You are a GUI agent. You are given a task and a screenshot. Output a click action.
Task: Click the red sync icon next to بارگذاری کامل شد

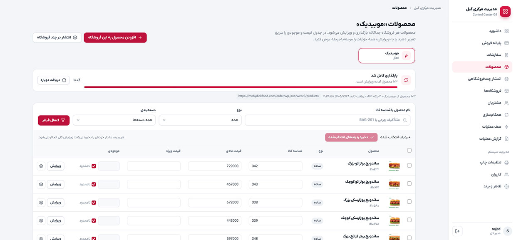pyautogui.click(x=406, y=80)
